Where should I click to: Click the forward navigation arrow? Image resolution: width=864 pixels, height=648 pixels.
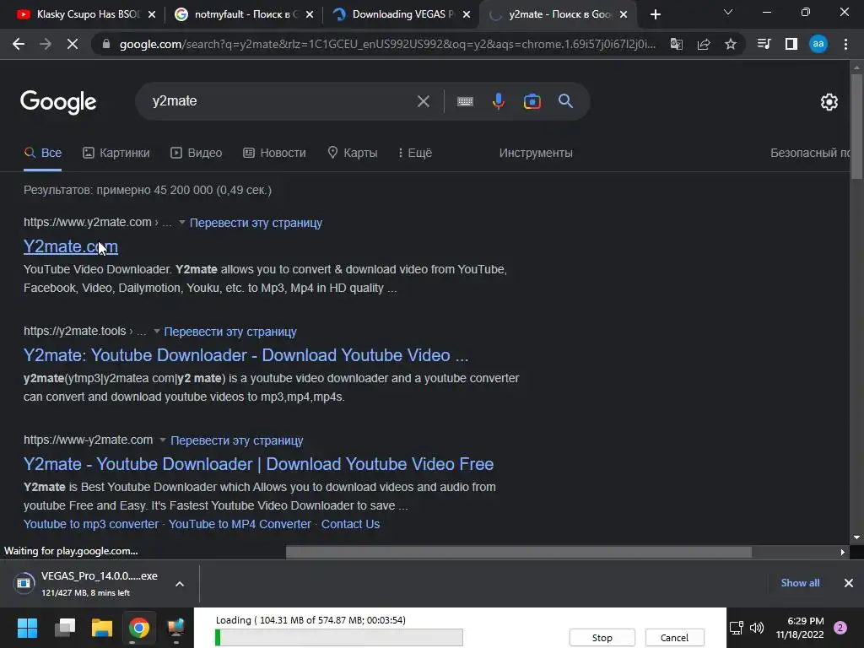[x=46, y=44]
